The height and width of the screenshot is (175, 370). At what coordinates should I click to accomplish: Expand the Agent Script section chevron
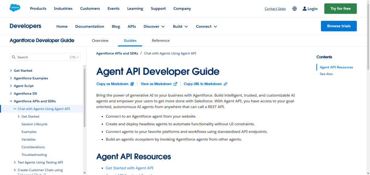(x=11, y=86)
